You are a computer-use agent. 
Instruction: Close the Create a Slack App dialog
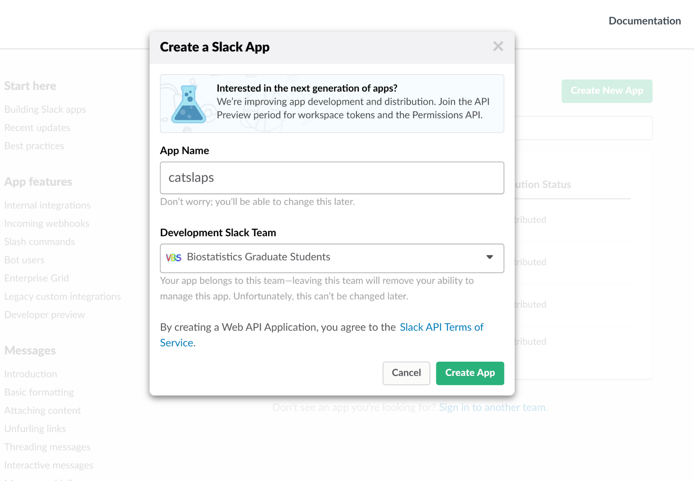[498, 46]
